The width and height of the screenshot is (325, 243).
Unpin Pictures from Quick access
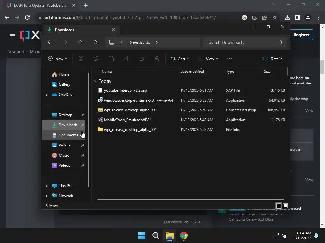coord(83,145)
